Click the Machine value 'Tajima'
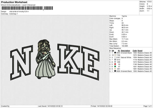Viewport: 153px width, 108px height. [124, 16]
